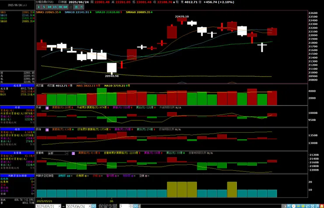Image resolution: width=324 pixels, height=208 pixels.
Task: Click the +456.74 (+2.10%) change in title bar
Action: point(218,2)
